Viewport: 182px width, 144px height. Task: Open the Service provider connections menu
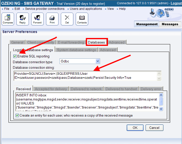click(x=45, y=9)
